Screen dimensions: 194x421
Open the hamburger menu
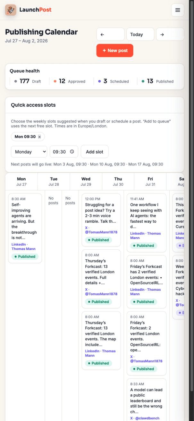tap(178, 10)
